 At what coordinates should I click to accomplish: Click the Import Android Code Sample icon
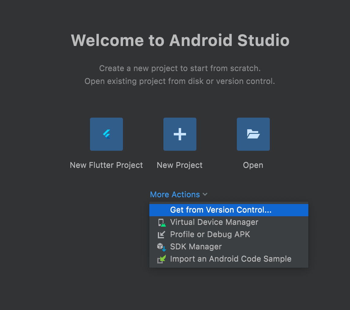pyautogui.click(x=161, y=259)
